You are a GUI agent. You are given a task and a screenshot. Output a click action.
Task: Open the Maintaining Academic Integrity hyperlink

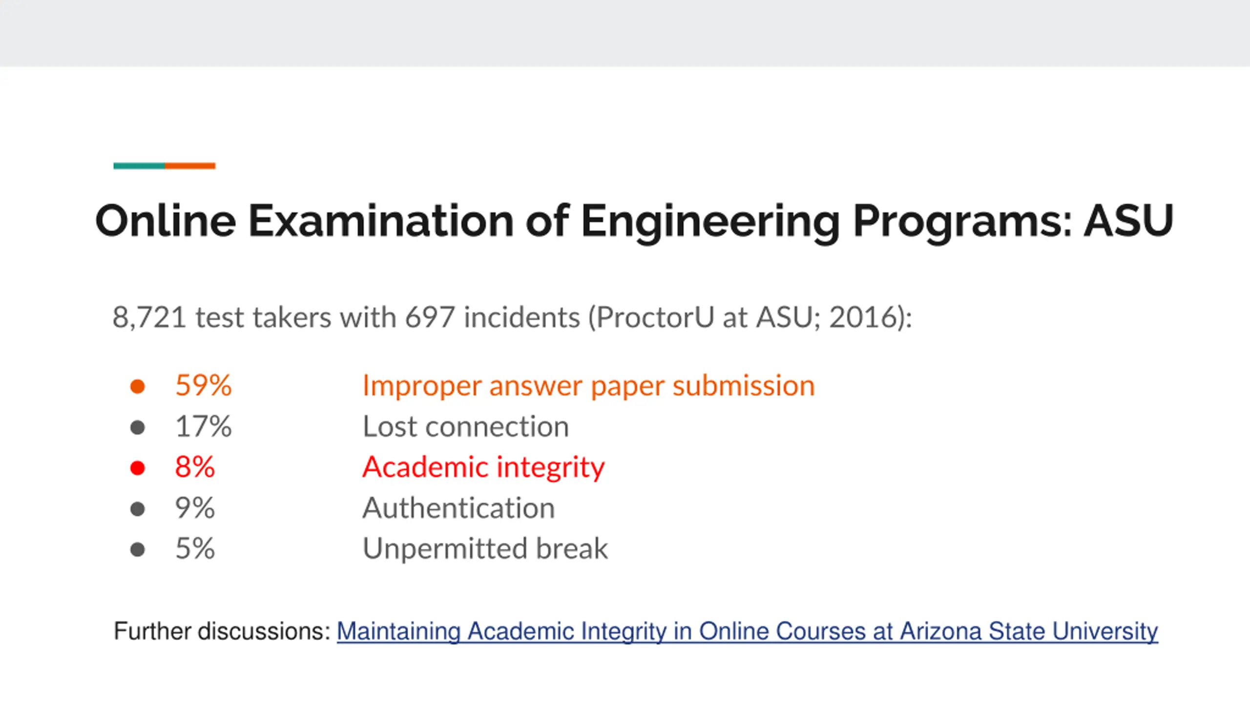[747, 631]
